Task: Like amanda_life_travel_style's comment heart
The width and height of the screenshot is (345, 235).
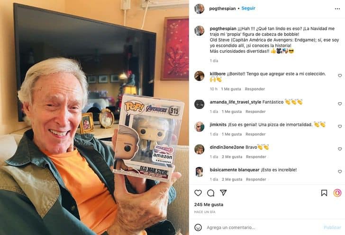Action: tap(340, 104)
